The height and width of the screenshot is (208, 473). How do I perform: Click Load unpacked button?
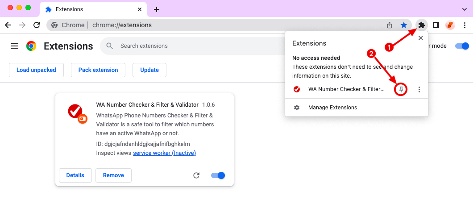[x=36, y=70]
